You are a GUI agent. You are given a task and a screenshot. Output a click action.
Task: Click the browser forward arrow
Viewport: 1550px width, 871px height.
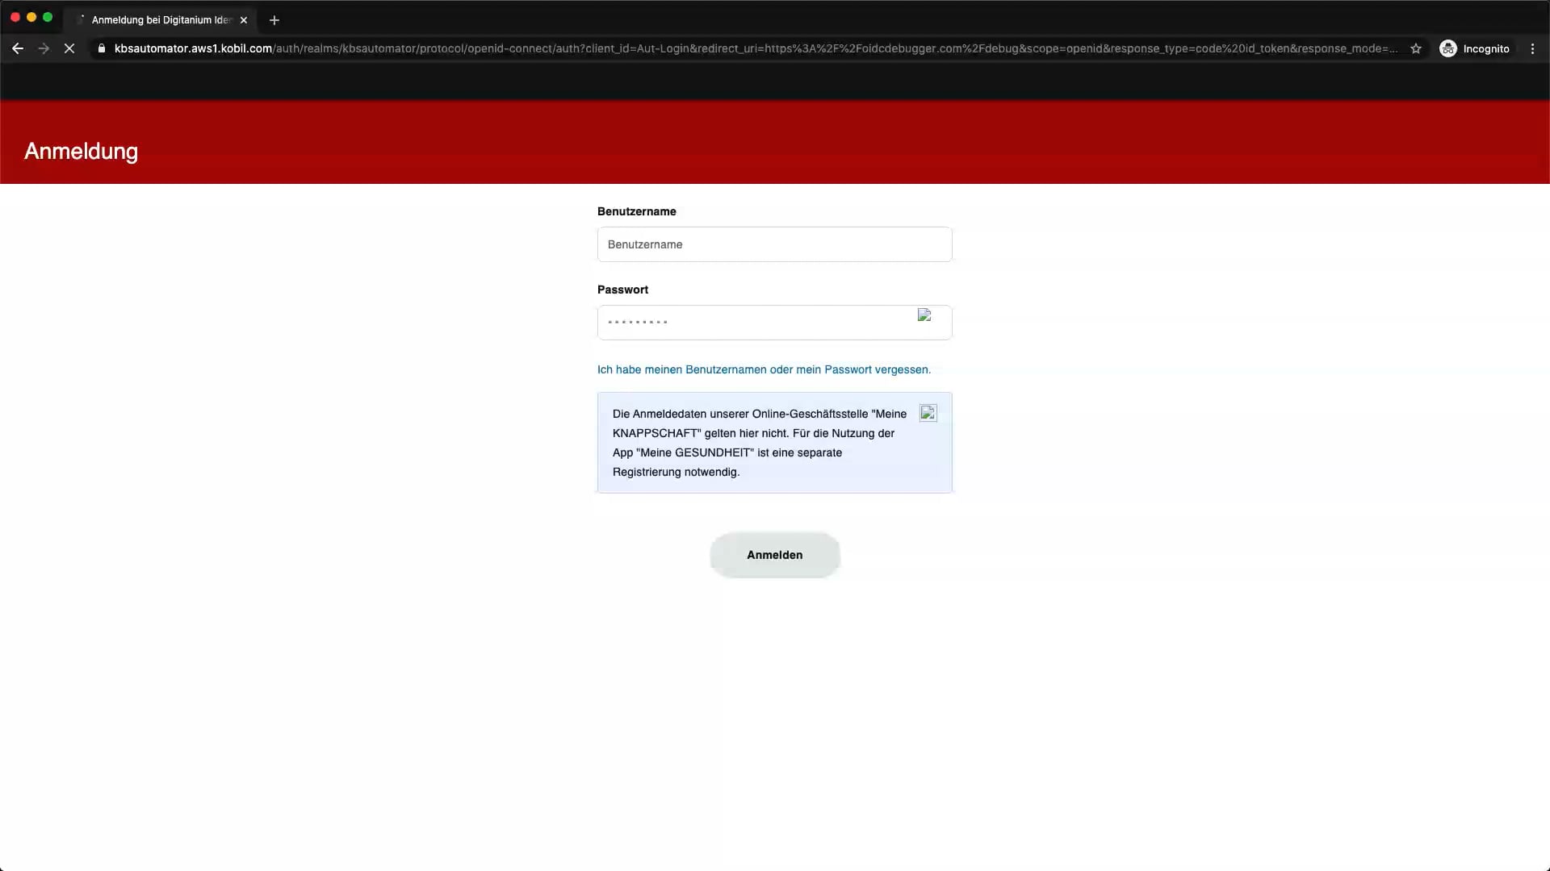pos(44,48)
